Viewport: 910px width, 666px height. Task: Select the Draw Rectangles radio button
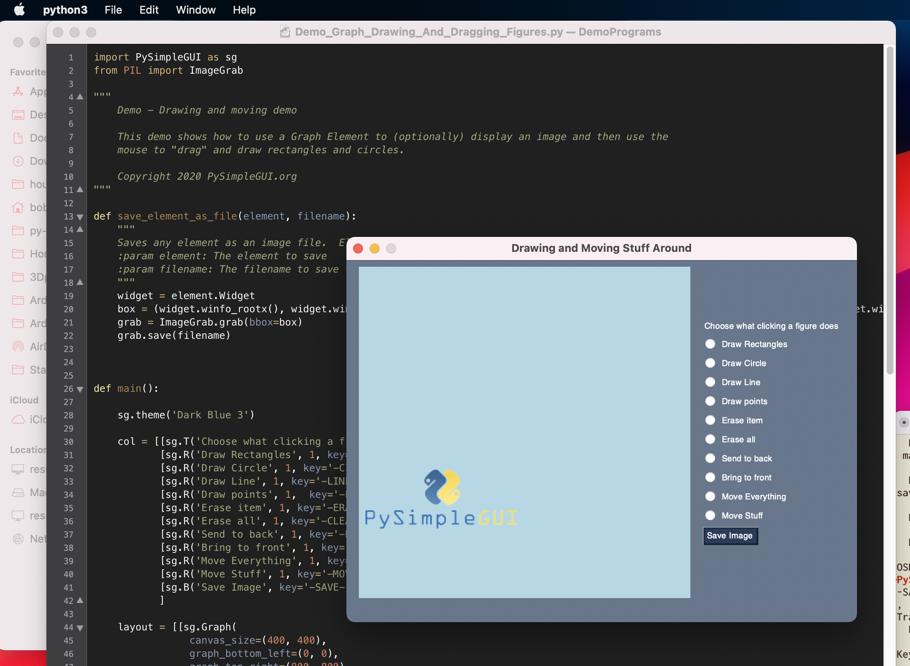pyautogui.click(x=710, y=344)
